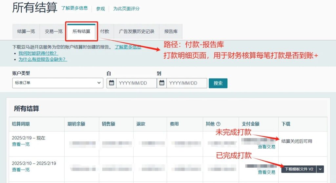Switch to the 结算一览 tab
This screenshot has width=336, height=183.
[26, 32]
